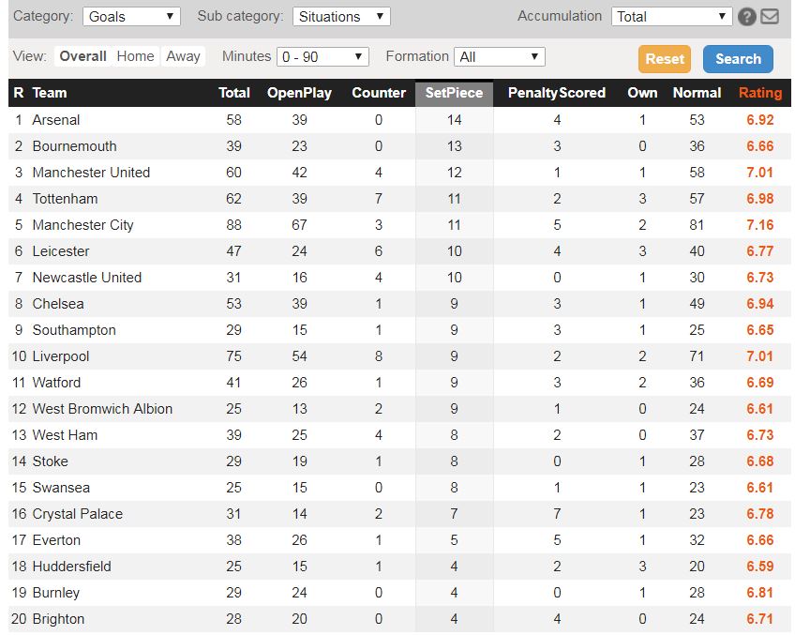Open the Category dropdown showing Goals
The height and width of the screenshot is (635, 795).
click(131, 16)
